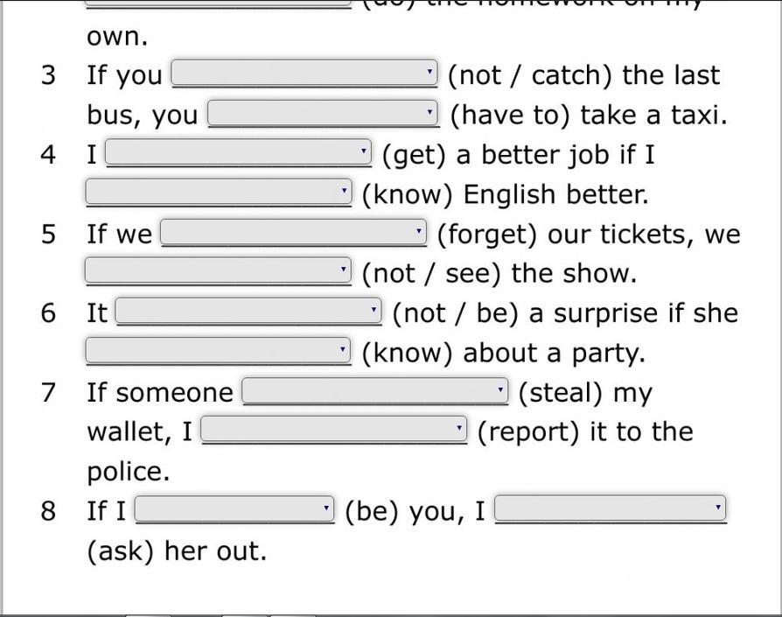Open the '(not / be)' dropdown after 'It'
The image size is (782, 617).
point(249,312)
